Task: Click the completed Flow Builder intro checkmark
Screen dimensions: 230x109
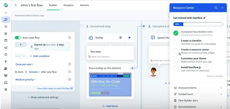Action: 176,33
